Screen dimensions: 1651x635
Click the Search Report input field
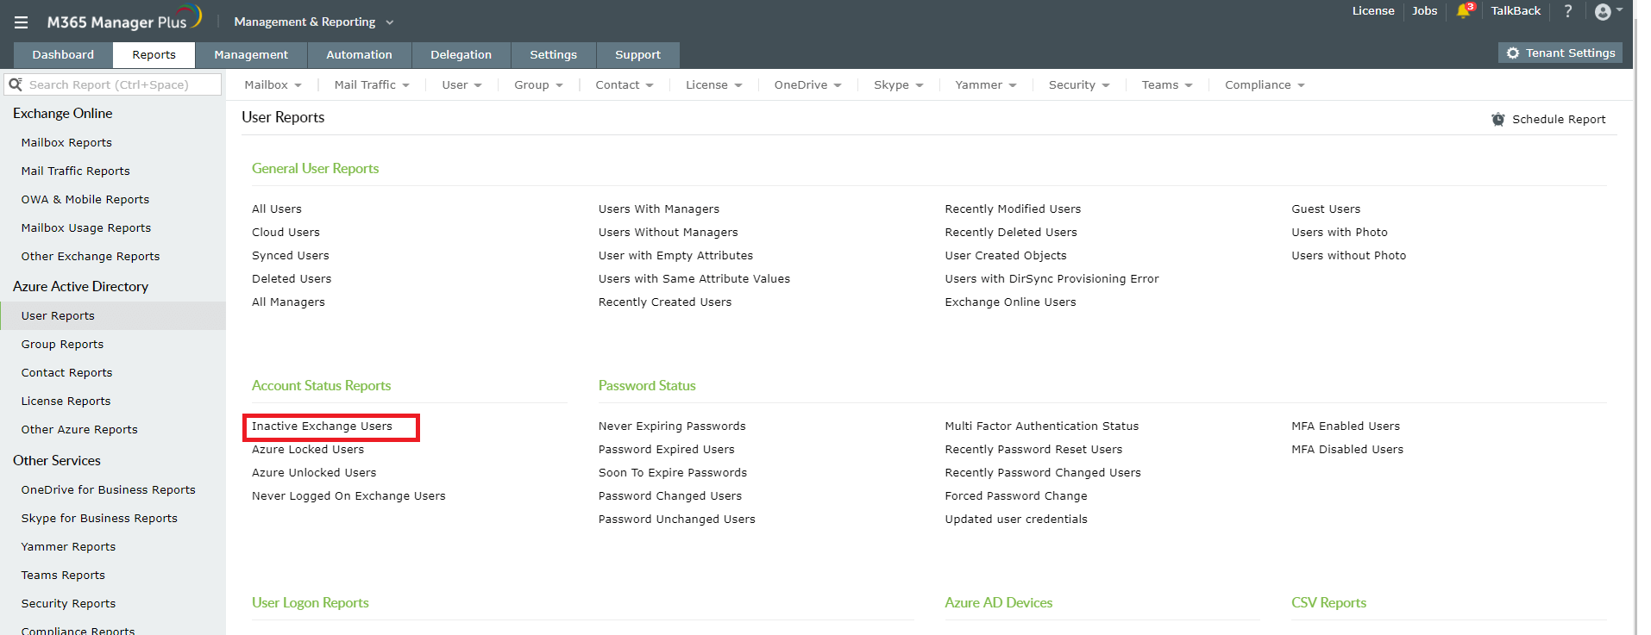[121, 84]
